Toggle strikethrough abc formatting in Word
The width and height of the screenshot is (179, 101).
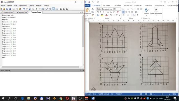pos(108,12)
